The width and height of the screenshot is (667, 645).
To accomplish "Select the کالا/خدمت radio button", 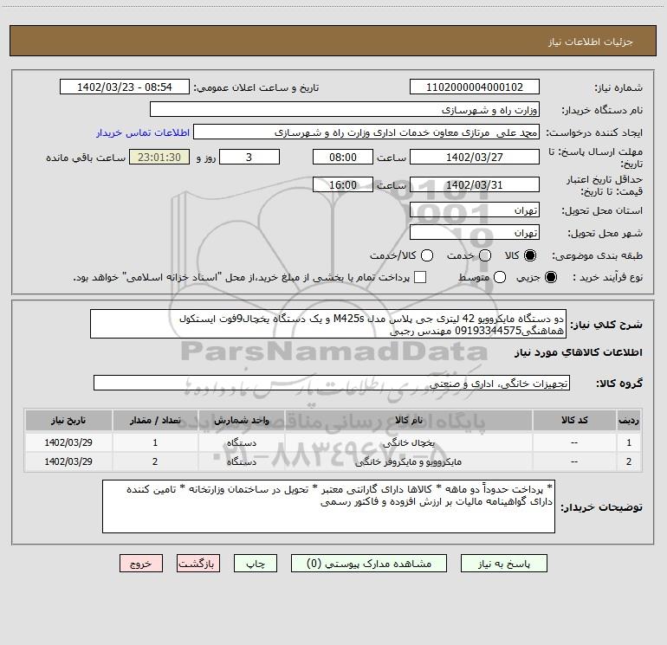I will [x=427, y=255].
